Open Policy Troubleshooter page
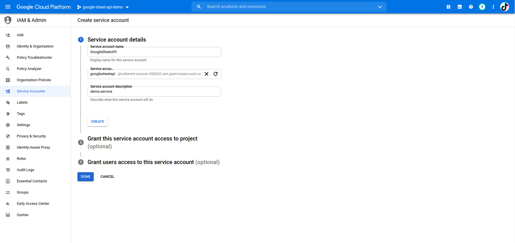 pos(35,57)
